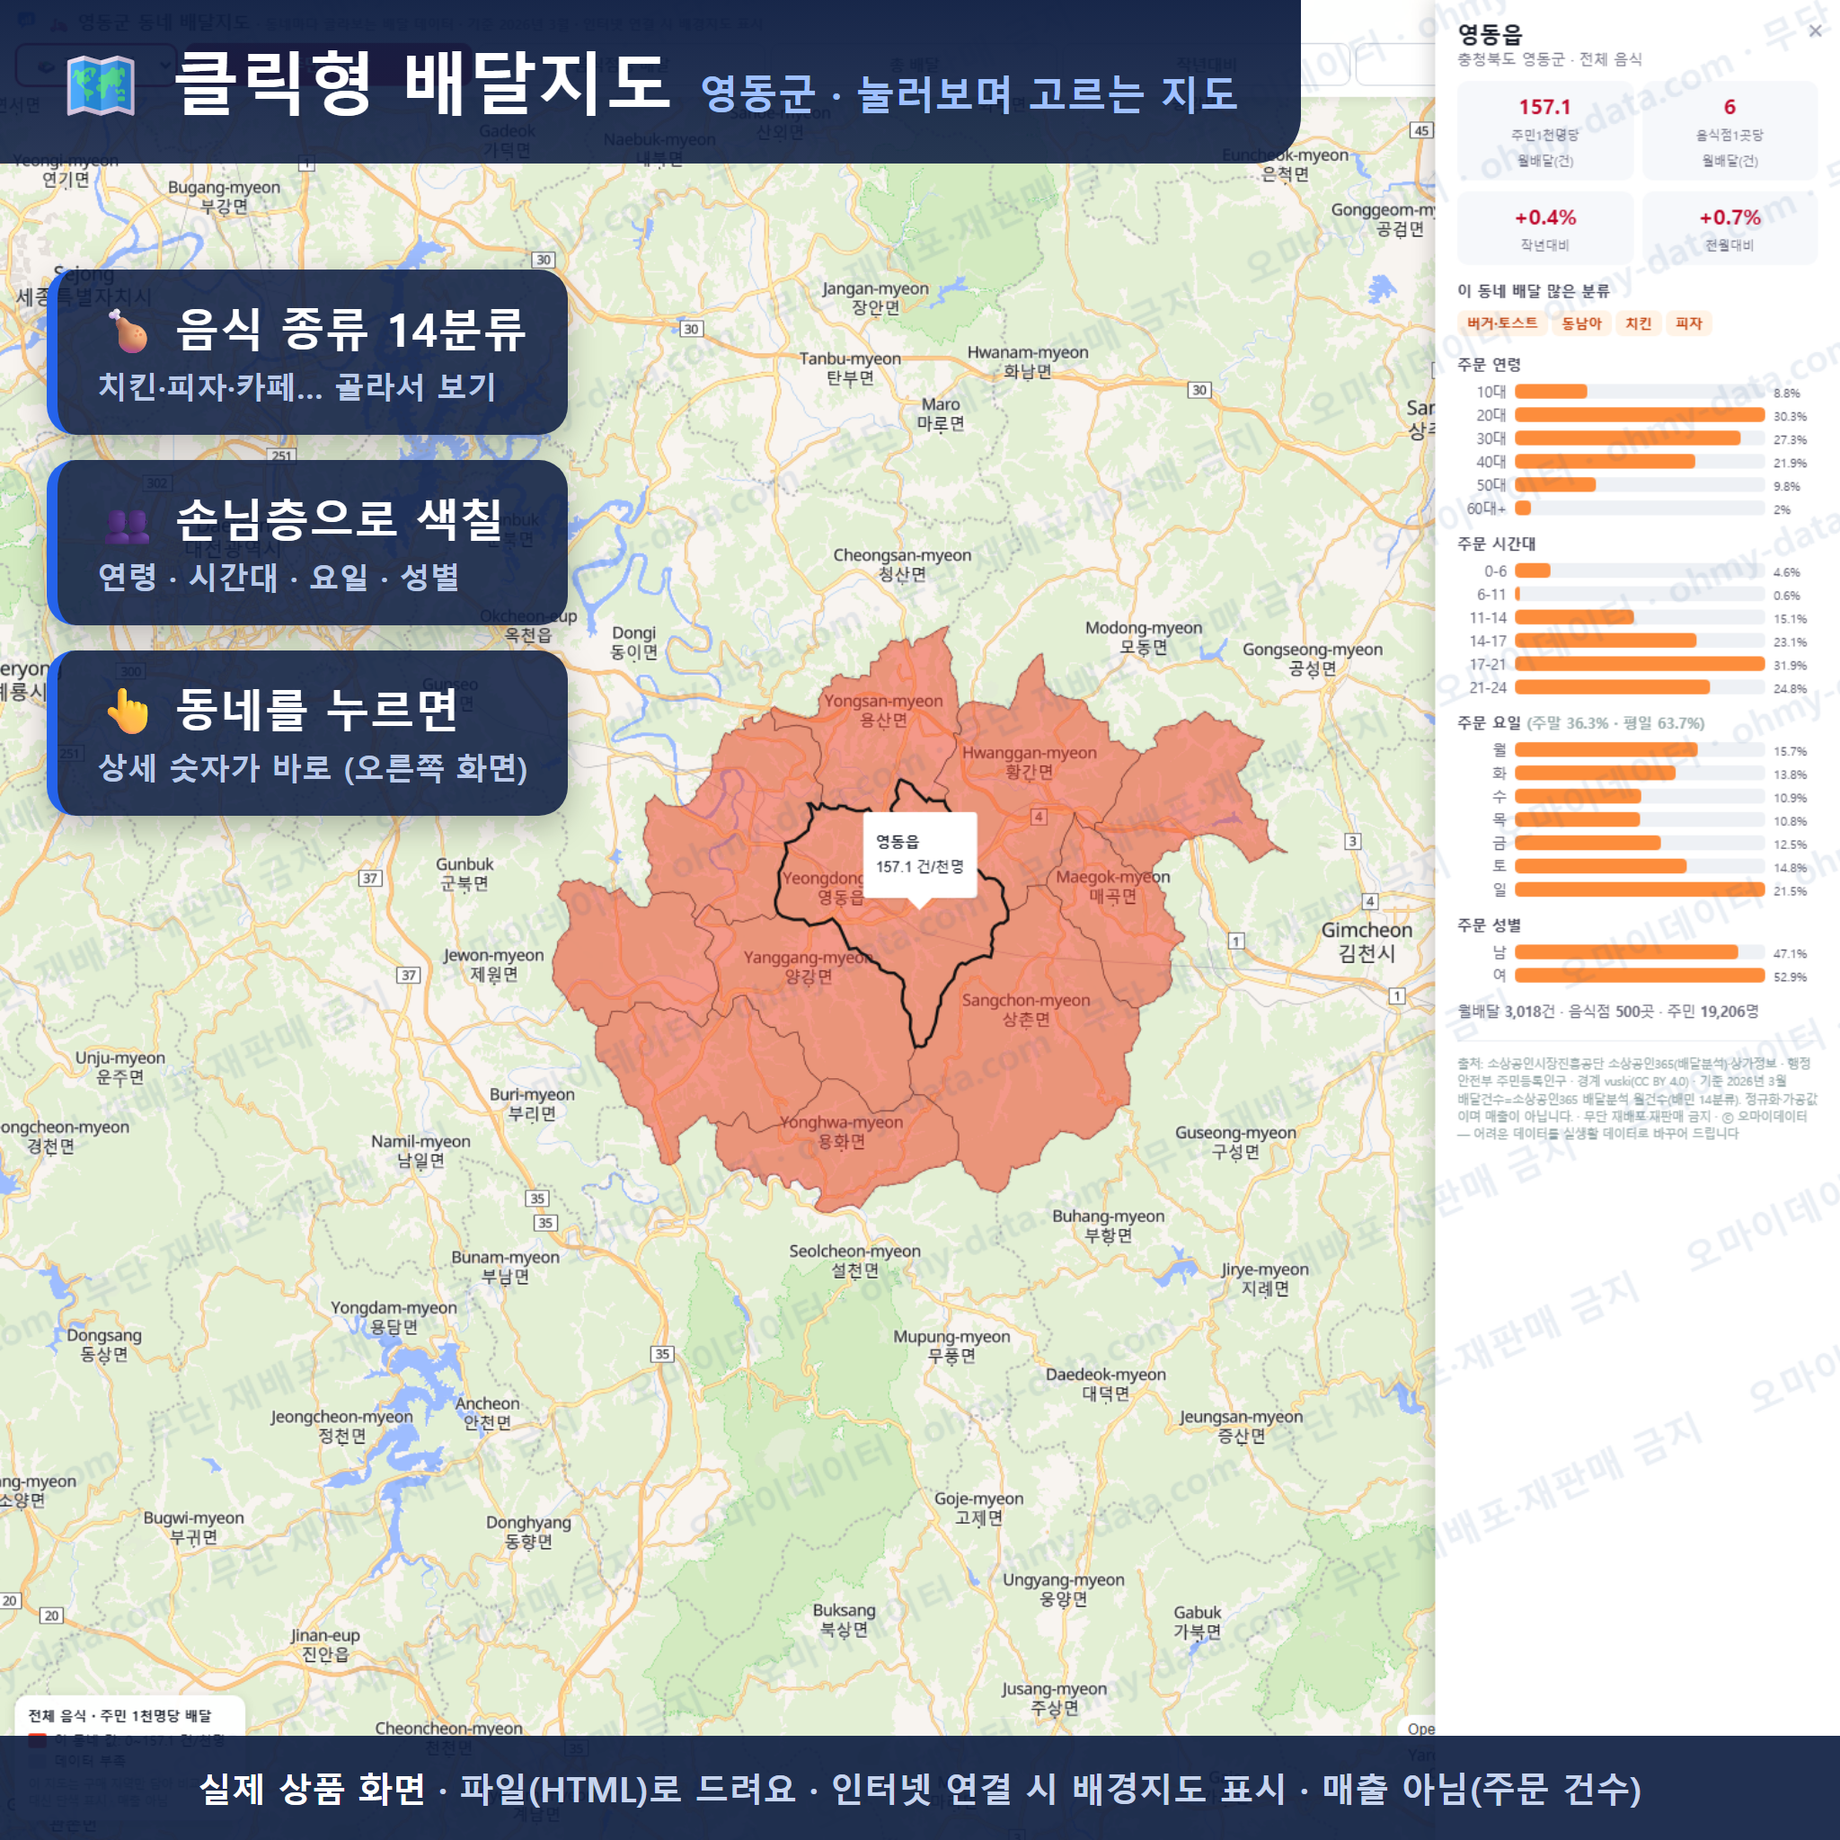Select the 치킨 category tag

point(1638,323)
